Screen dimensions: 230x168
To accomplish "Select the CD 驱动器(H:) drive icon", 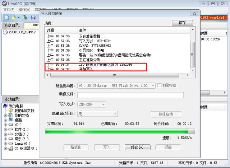I will [x=11, y=148].
